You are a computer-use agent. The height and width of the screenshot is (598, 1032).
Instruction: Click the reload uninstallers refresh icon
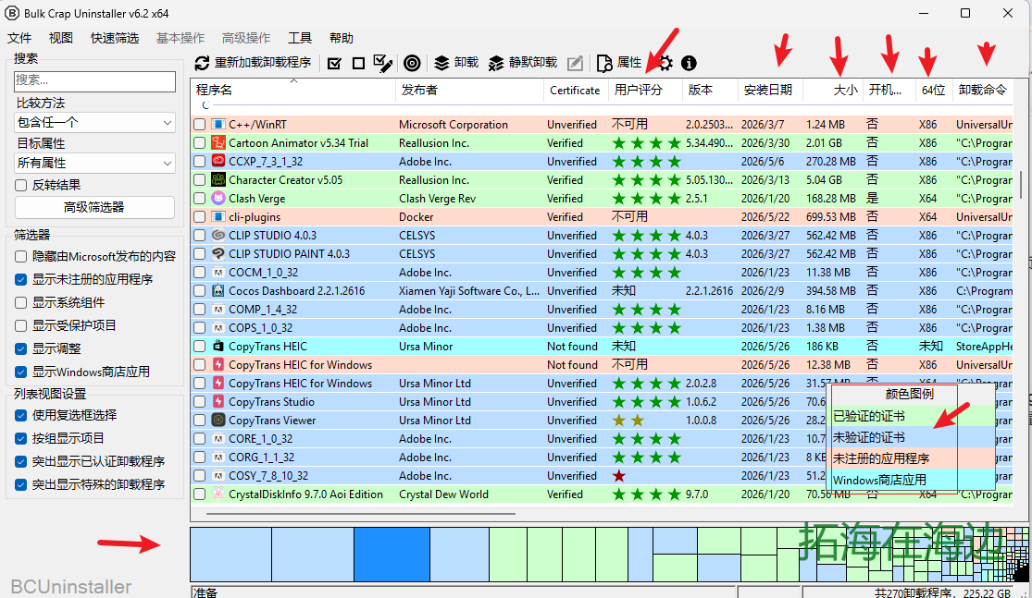click(202, 63)
